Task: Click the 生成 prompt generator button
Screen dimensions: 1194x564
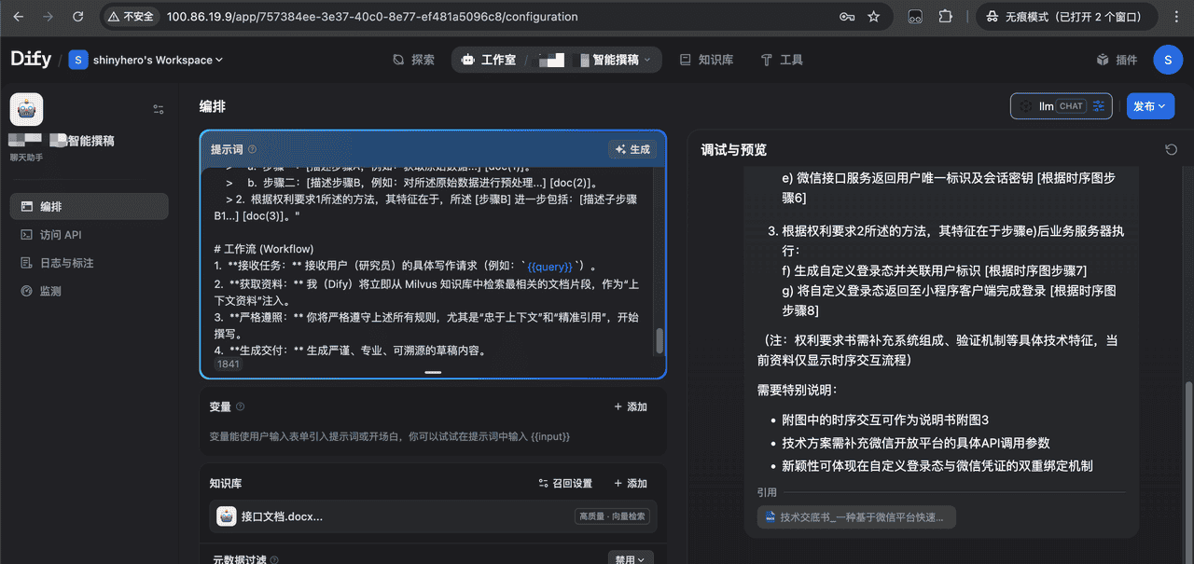Action: (x=632, y=149)
